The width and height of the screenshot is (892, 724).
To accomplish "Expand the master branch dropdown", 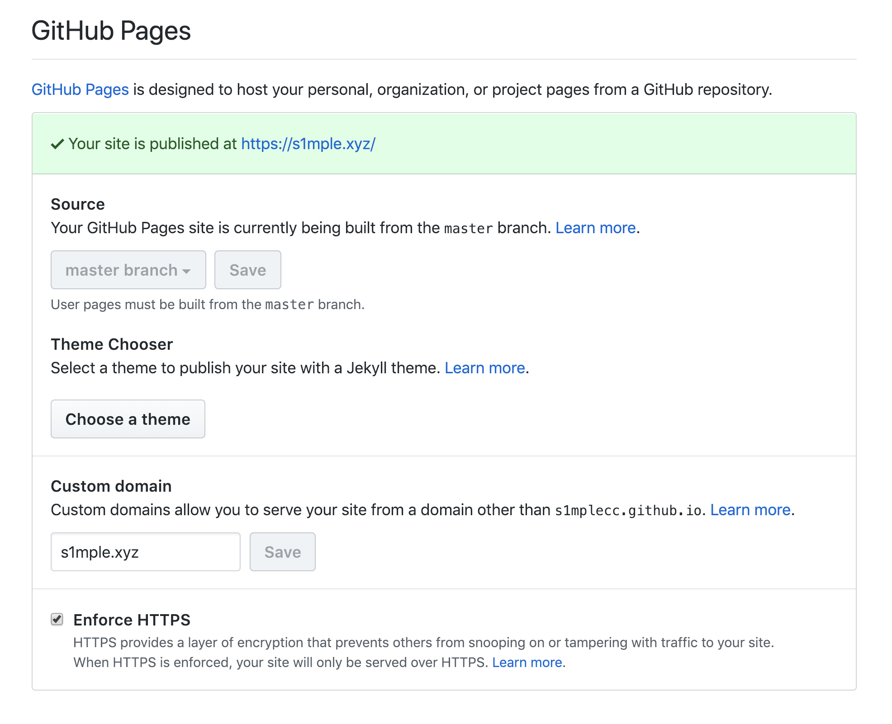I will point(128,270).
